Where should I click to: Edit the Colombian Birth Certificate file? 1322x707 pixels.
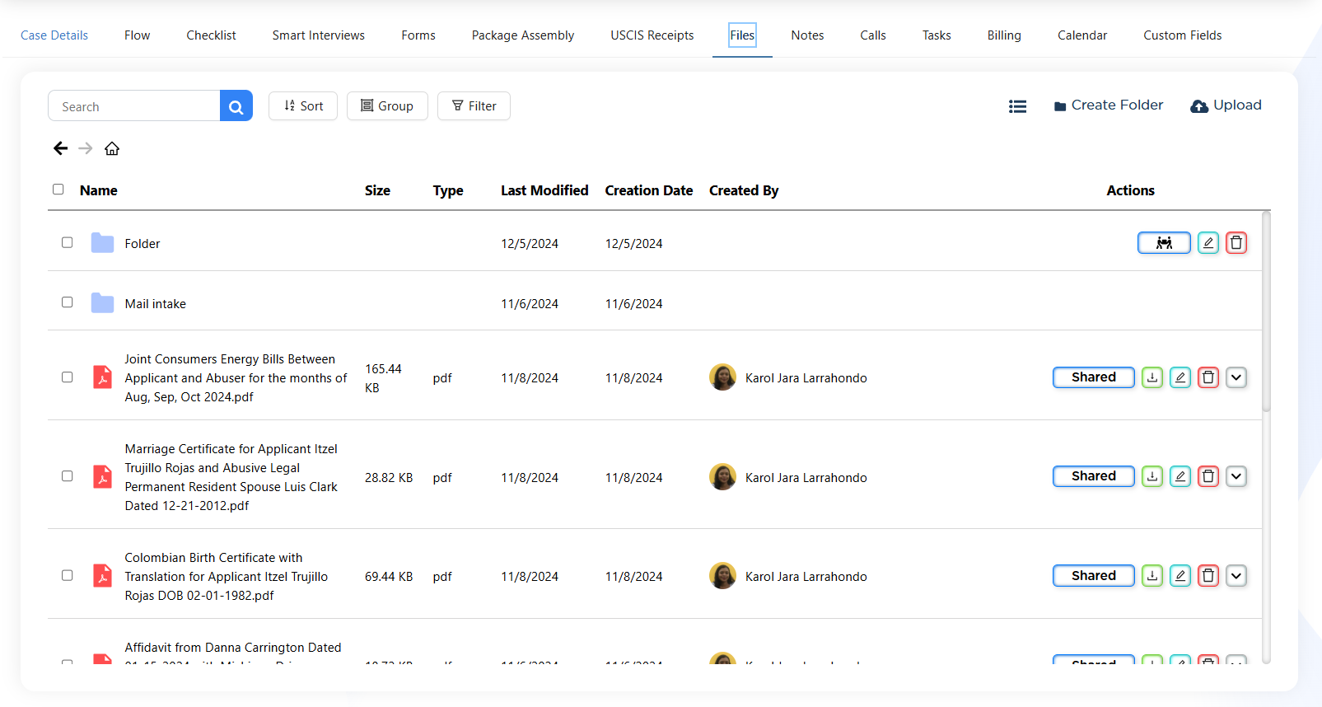tap(1180, 575)
